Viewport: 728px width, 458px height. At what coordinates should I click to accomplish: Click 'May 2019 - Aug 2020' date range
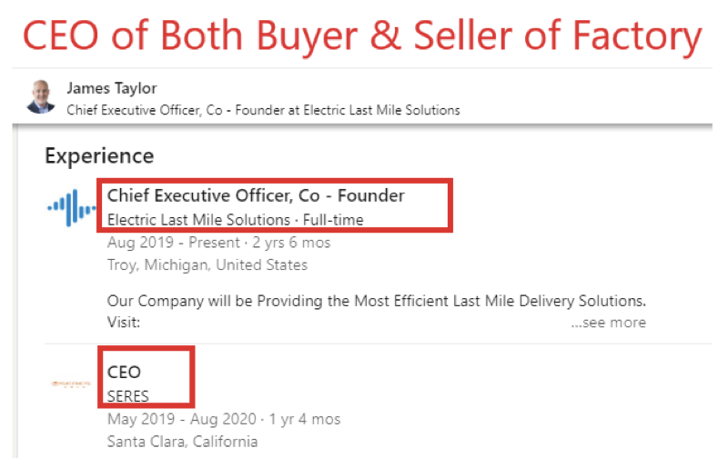click(181, 419)
